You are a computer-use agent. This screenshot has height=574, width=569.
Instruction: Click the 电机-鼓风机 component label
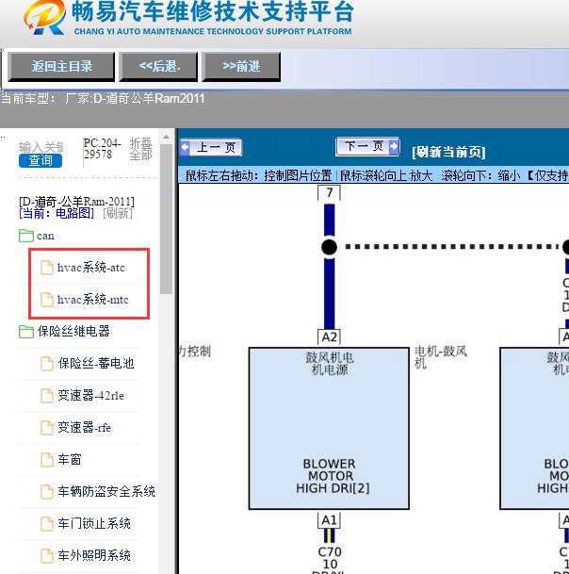(441, 357)
